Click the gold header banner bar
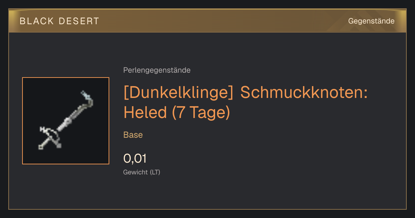Viewport: 415px width, 218px height. pyautogui.click(x=207, y=21)
